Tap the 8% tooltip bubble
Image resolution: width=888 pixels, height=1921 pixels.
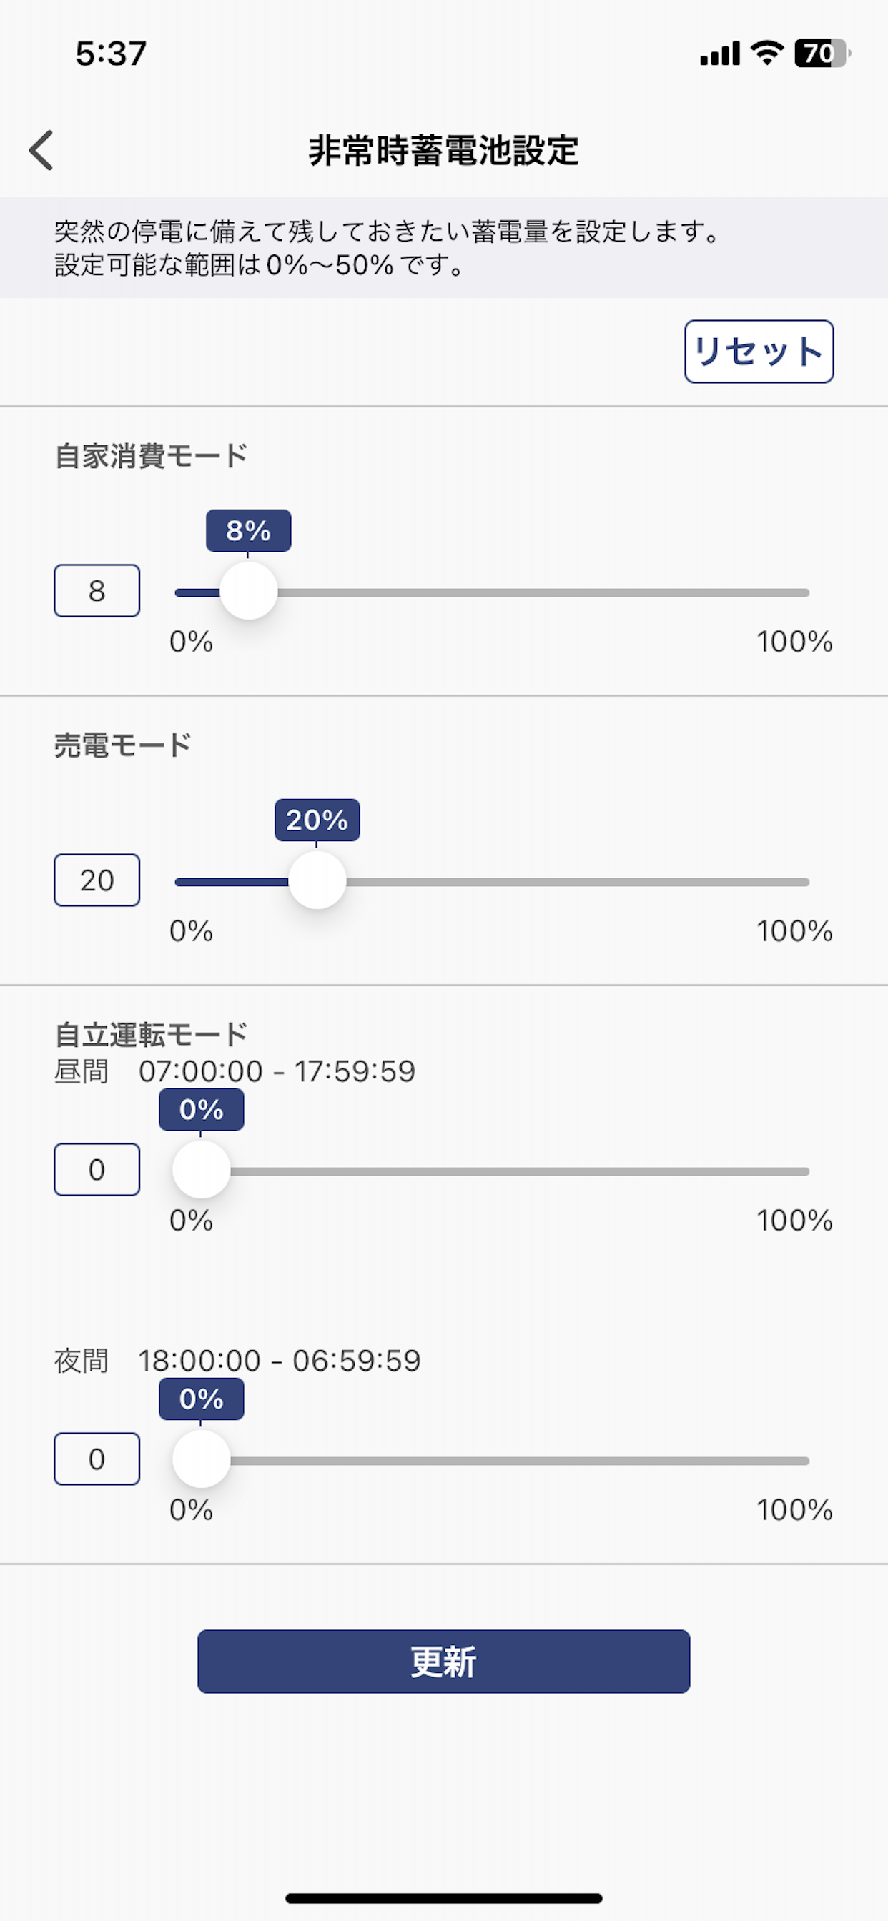[249, 530]
